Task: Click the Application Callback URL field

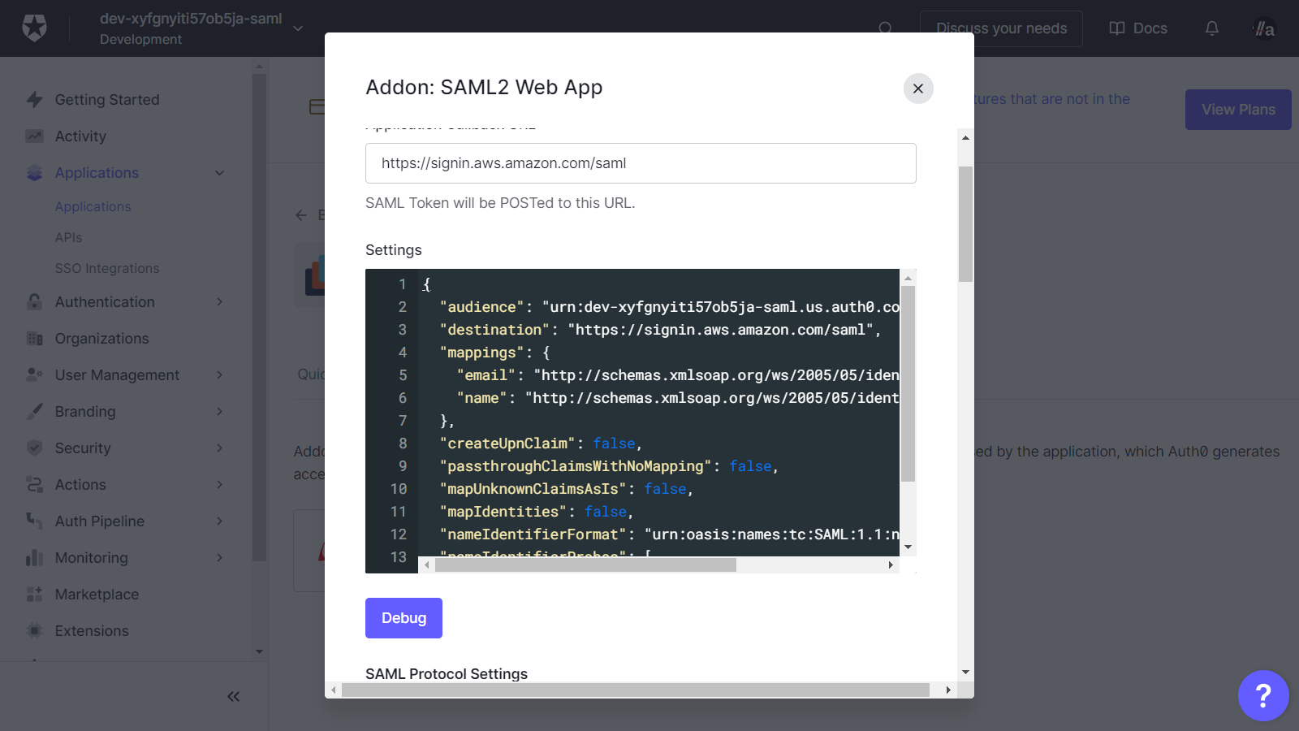Action: pyautogui.click(x=641, y=163)
